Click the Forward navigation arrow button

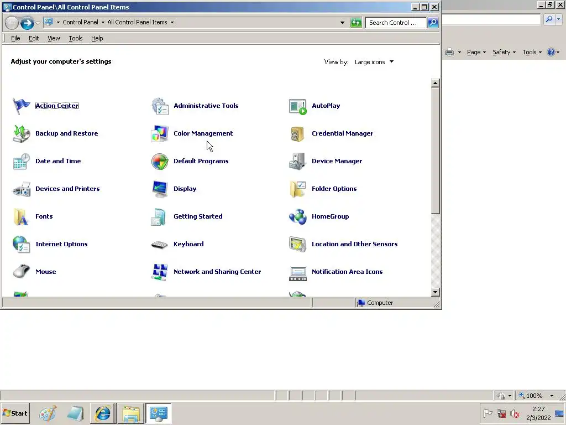[27, 23]
